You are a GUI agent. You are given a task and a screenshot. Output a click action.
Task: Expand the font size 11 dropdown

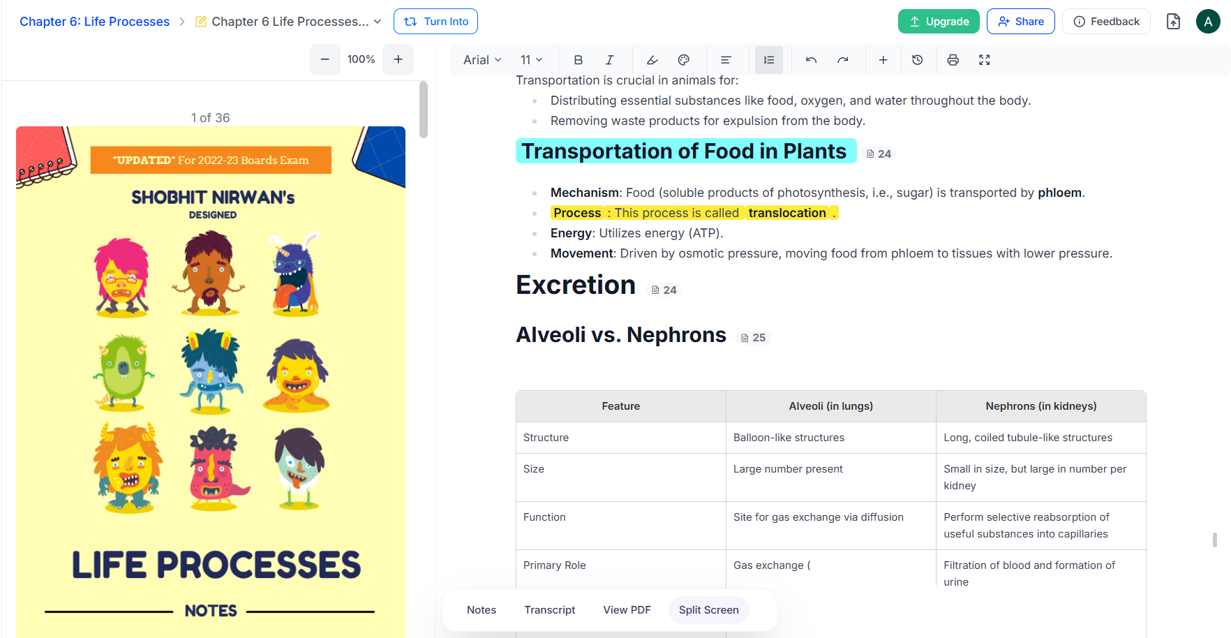click(x=531, y=60)
